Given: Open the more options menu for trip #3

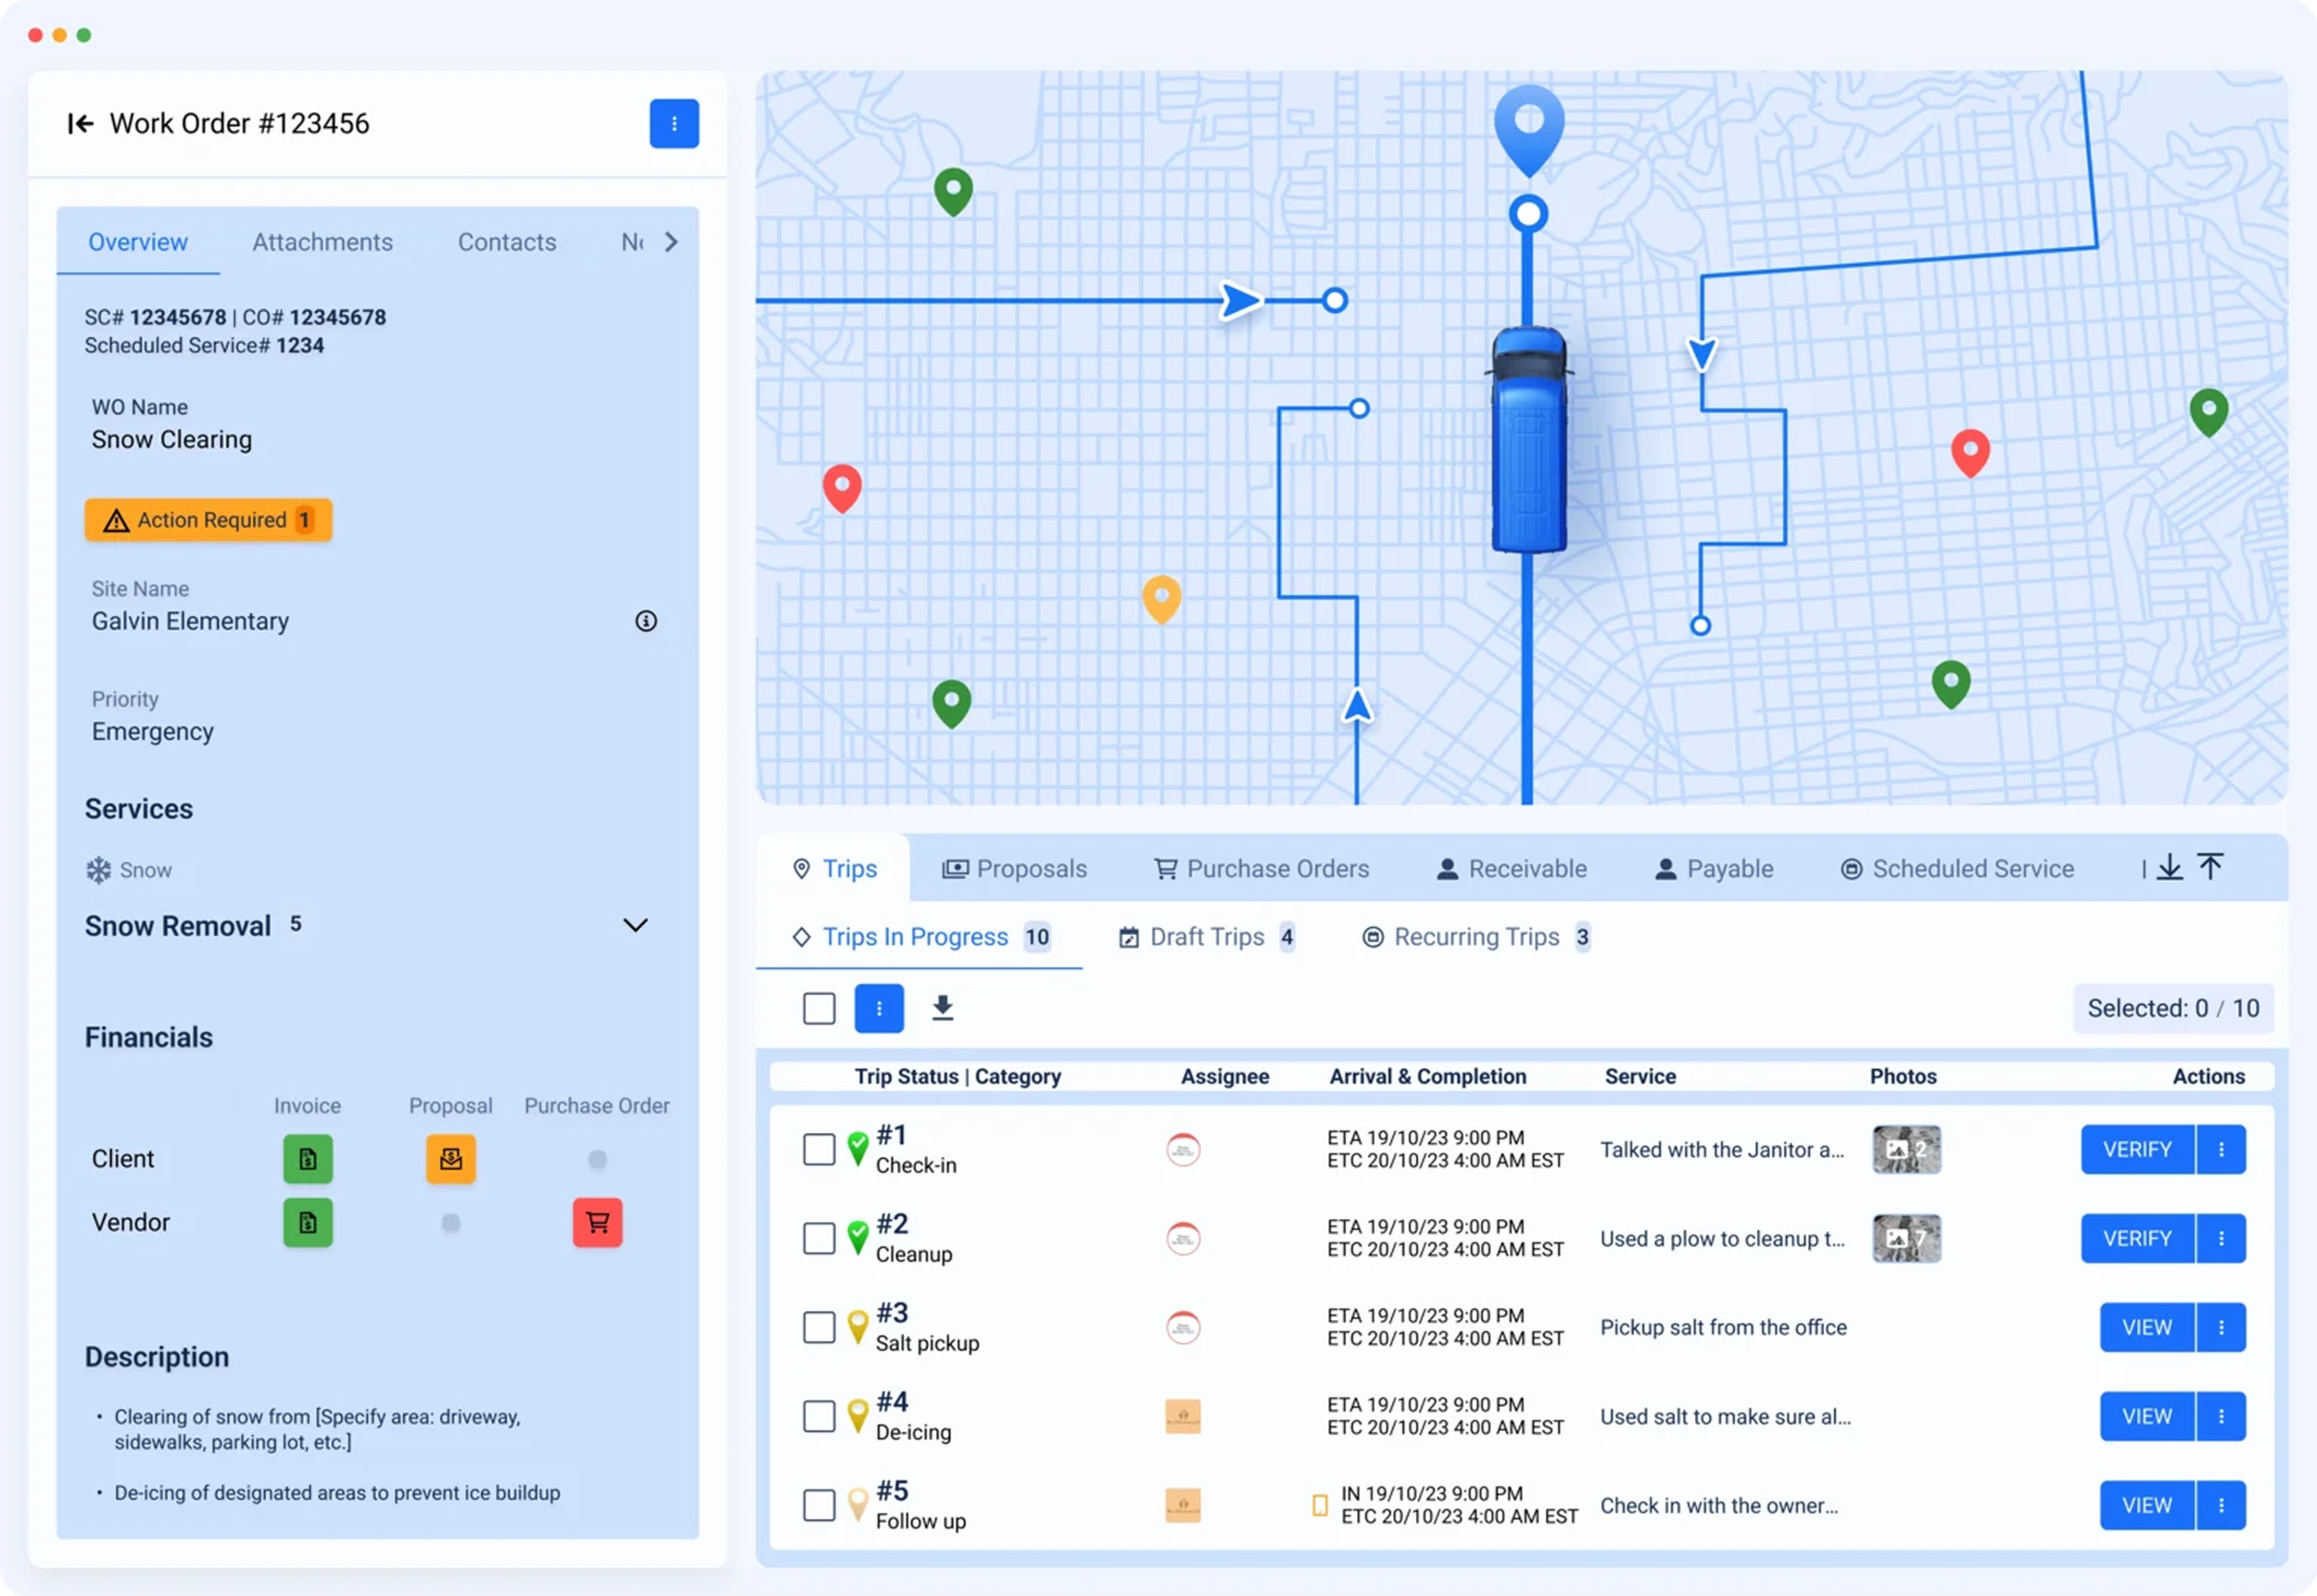Looking at the screenshot, I should pos(2221,1327).
